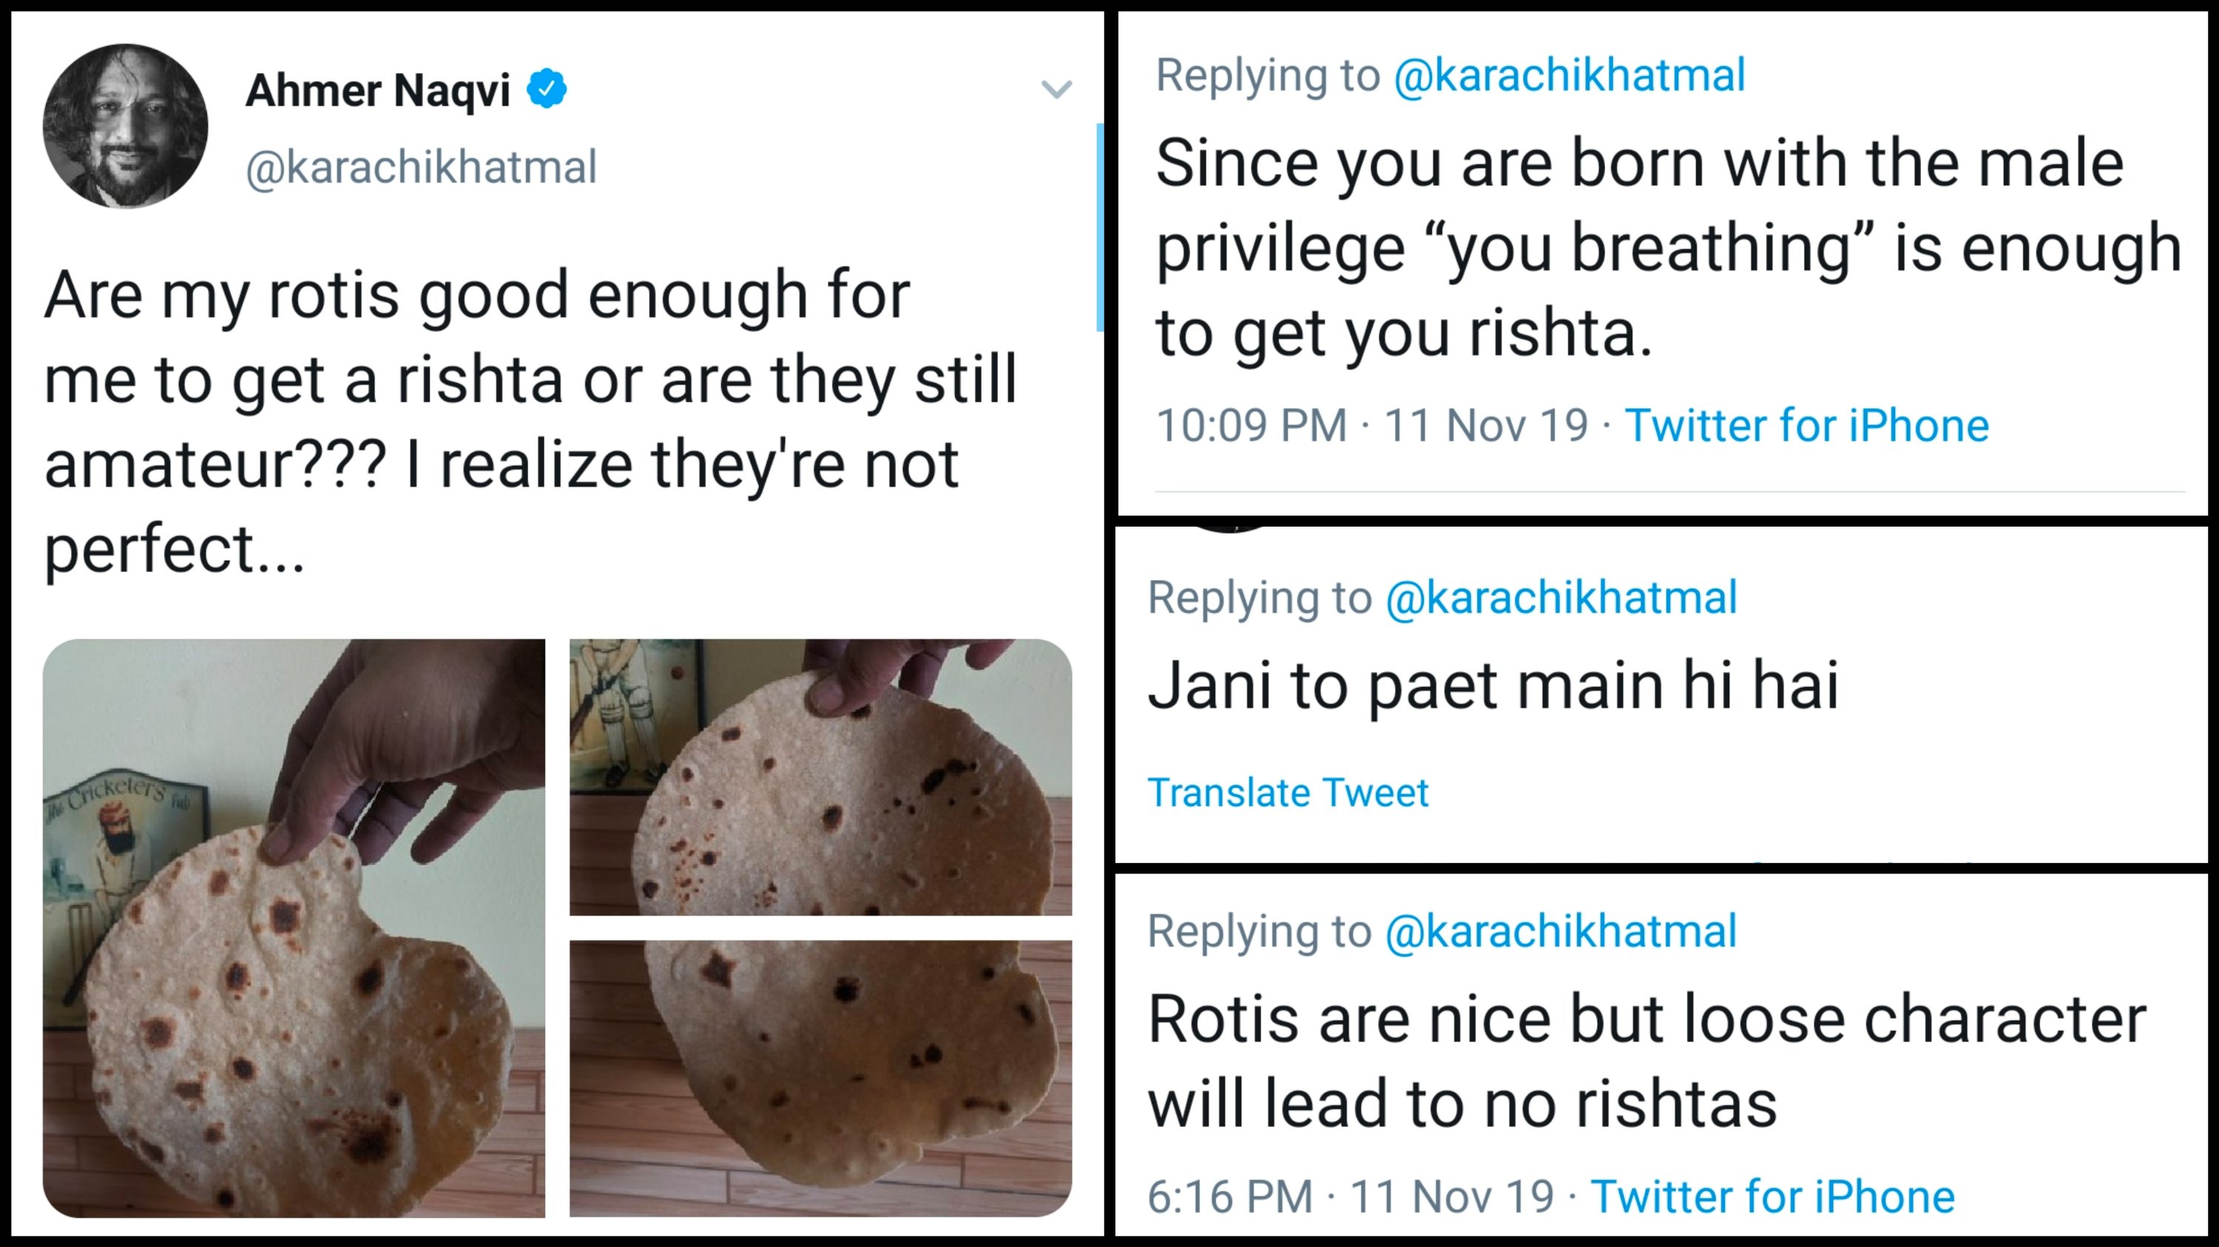
Task: Click @karachikhatmal mention above the loose character reply
Action: pyautogui.click(x=1561, y=932)
